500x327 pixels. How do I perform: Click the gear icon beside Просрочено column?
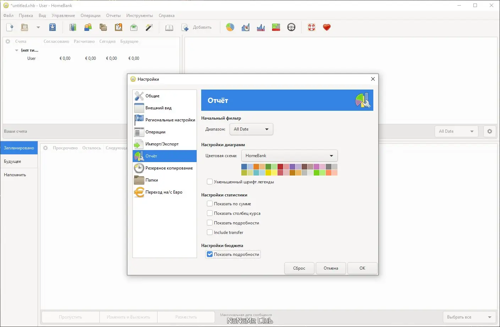(x=45, y=148)
